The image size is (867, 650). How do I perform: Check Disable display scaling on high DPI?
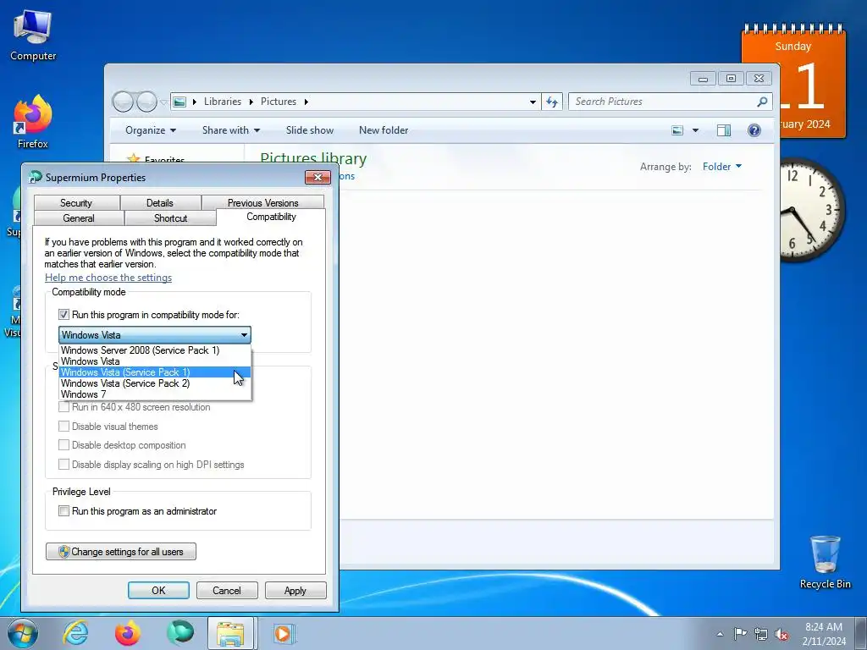64,465
